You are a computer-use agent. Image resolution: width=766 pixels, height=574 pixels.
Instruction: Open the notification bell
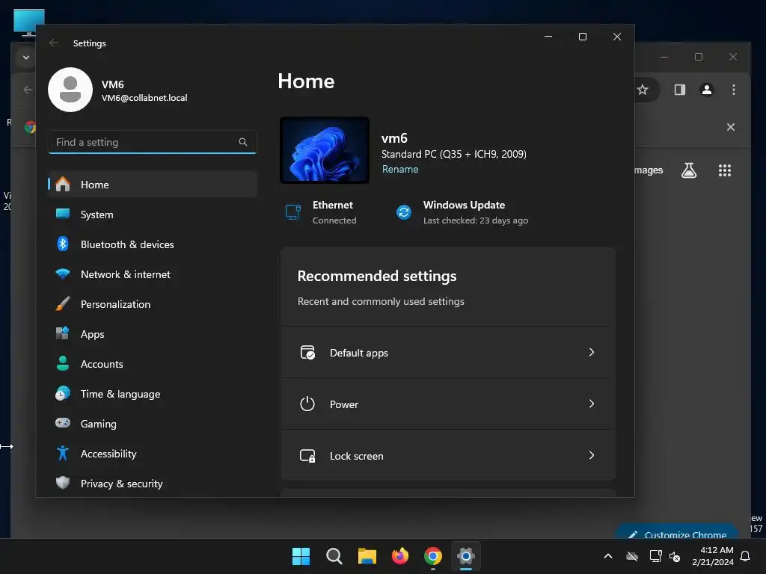point(746,556)
